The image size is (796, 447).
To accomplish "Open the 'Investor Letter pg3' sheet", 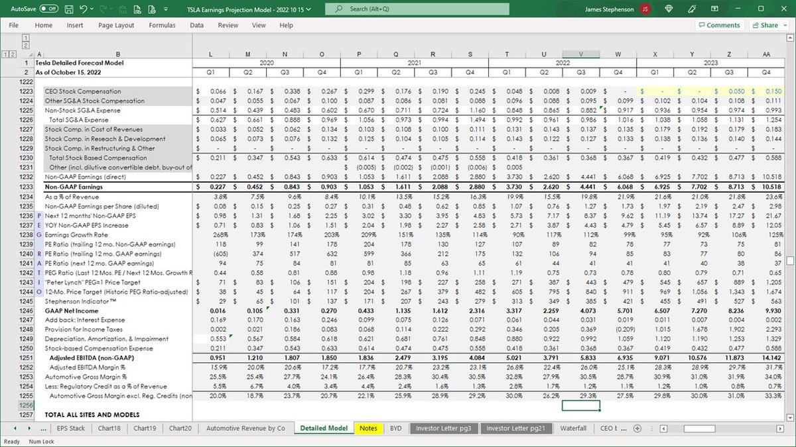I will 444,428.
